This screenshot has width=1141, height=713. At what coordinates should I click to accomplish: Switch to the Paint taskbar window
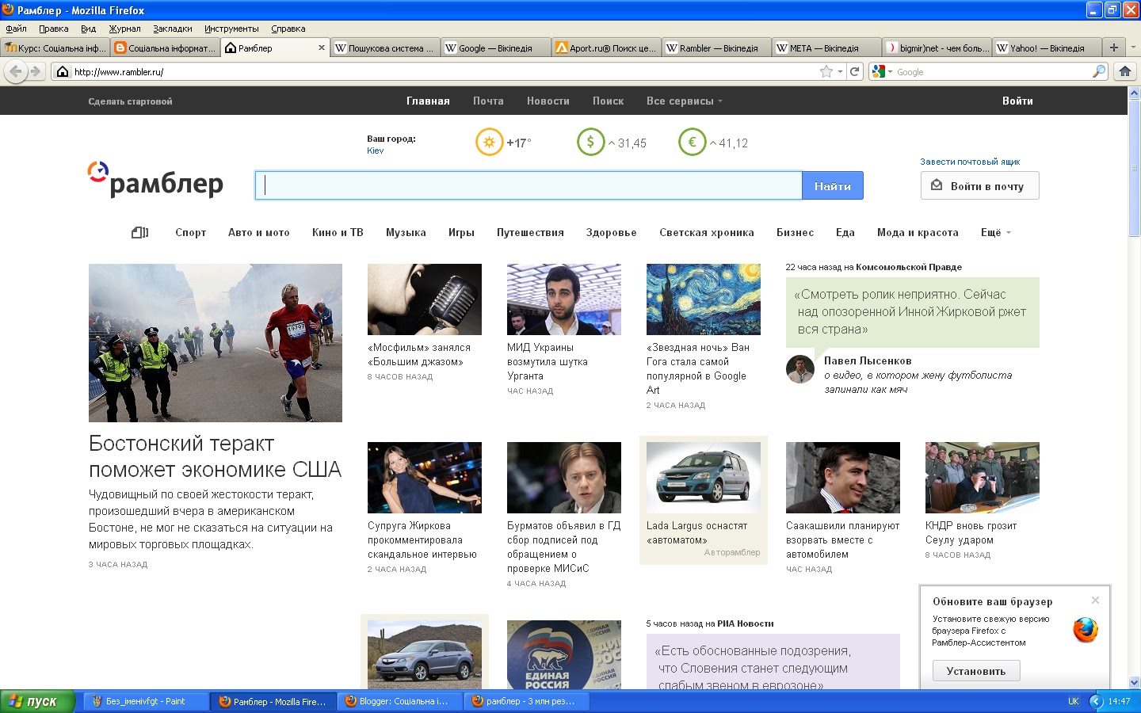point(146,701)
